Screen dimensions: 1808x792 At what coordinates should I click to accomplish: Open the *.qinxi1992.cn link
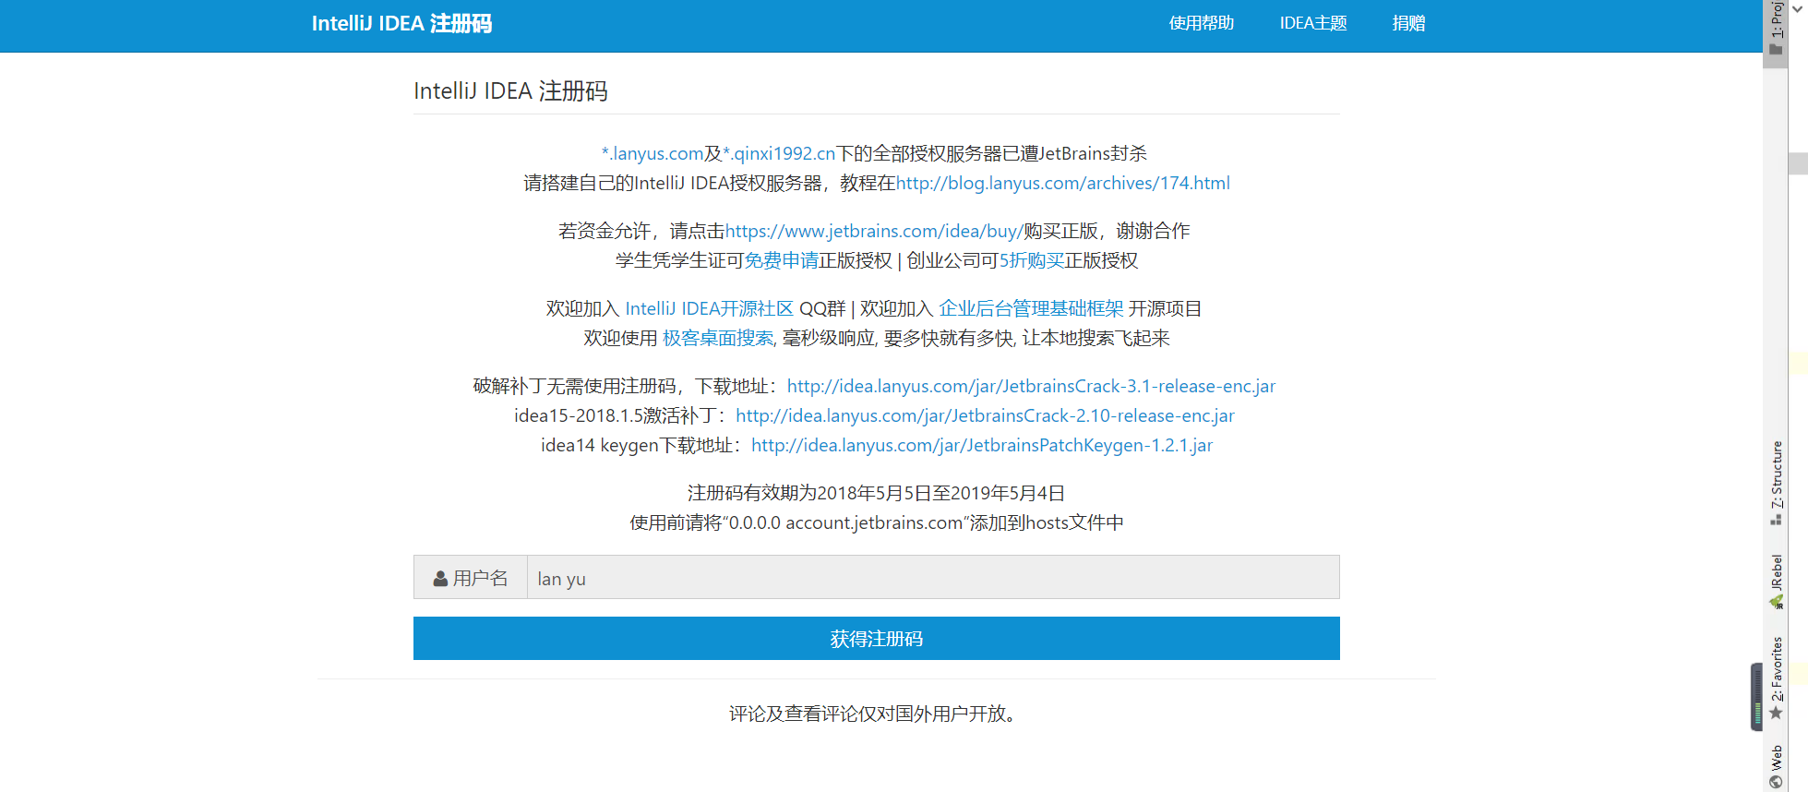[x=779, y=153]
